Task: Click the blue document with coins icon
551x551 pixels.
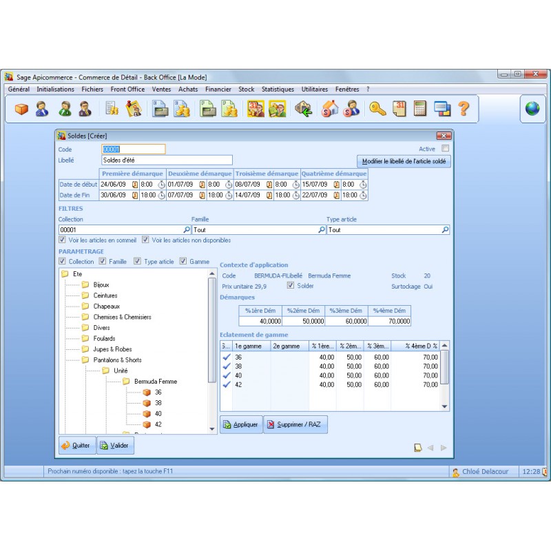Action: 182,109
